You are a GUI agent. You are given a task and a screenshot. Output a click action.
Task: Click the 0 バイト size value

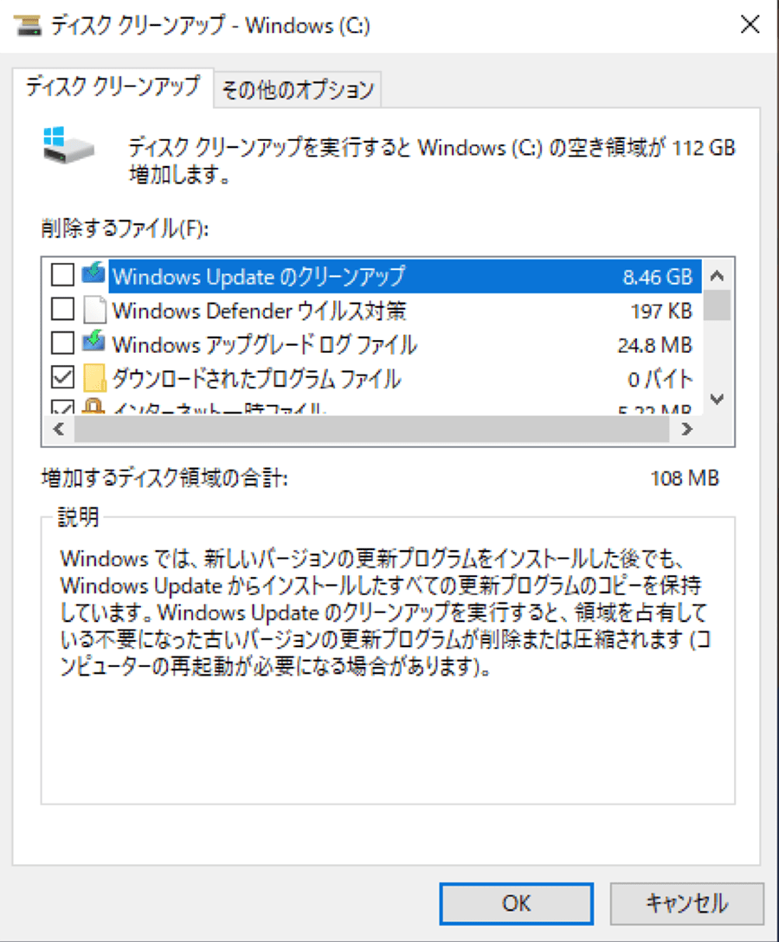(660, 380)
